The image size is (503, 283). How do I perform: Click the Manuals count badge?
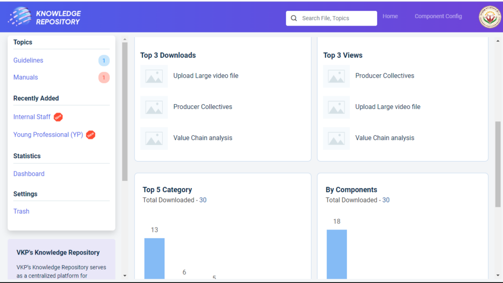click(x=104, y=78)
